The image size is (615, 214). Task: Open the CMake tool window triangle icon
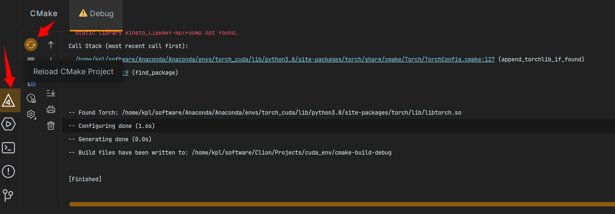[x=9, y=100]
